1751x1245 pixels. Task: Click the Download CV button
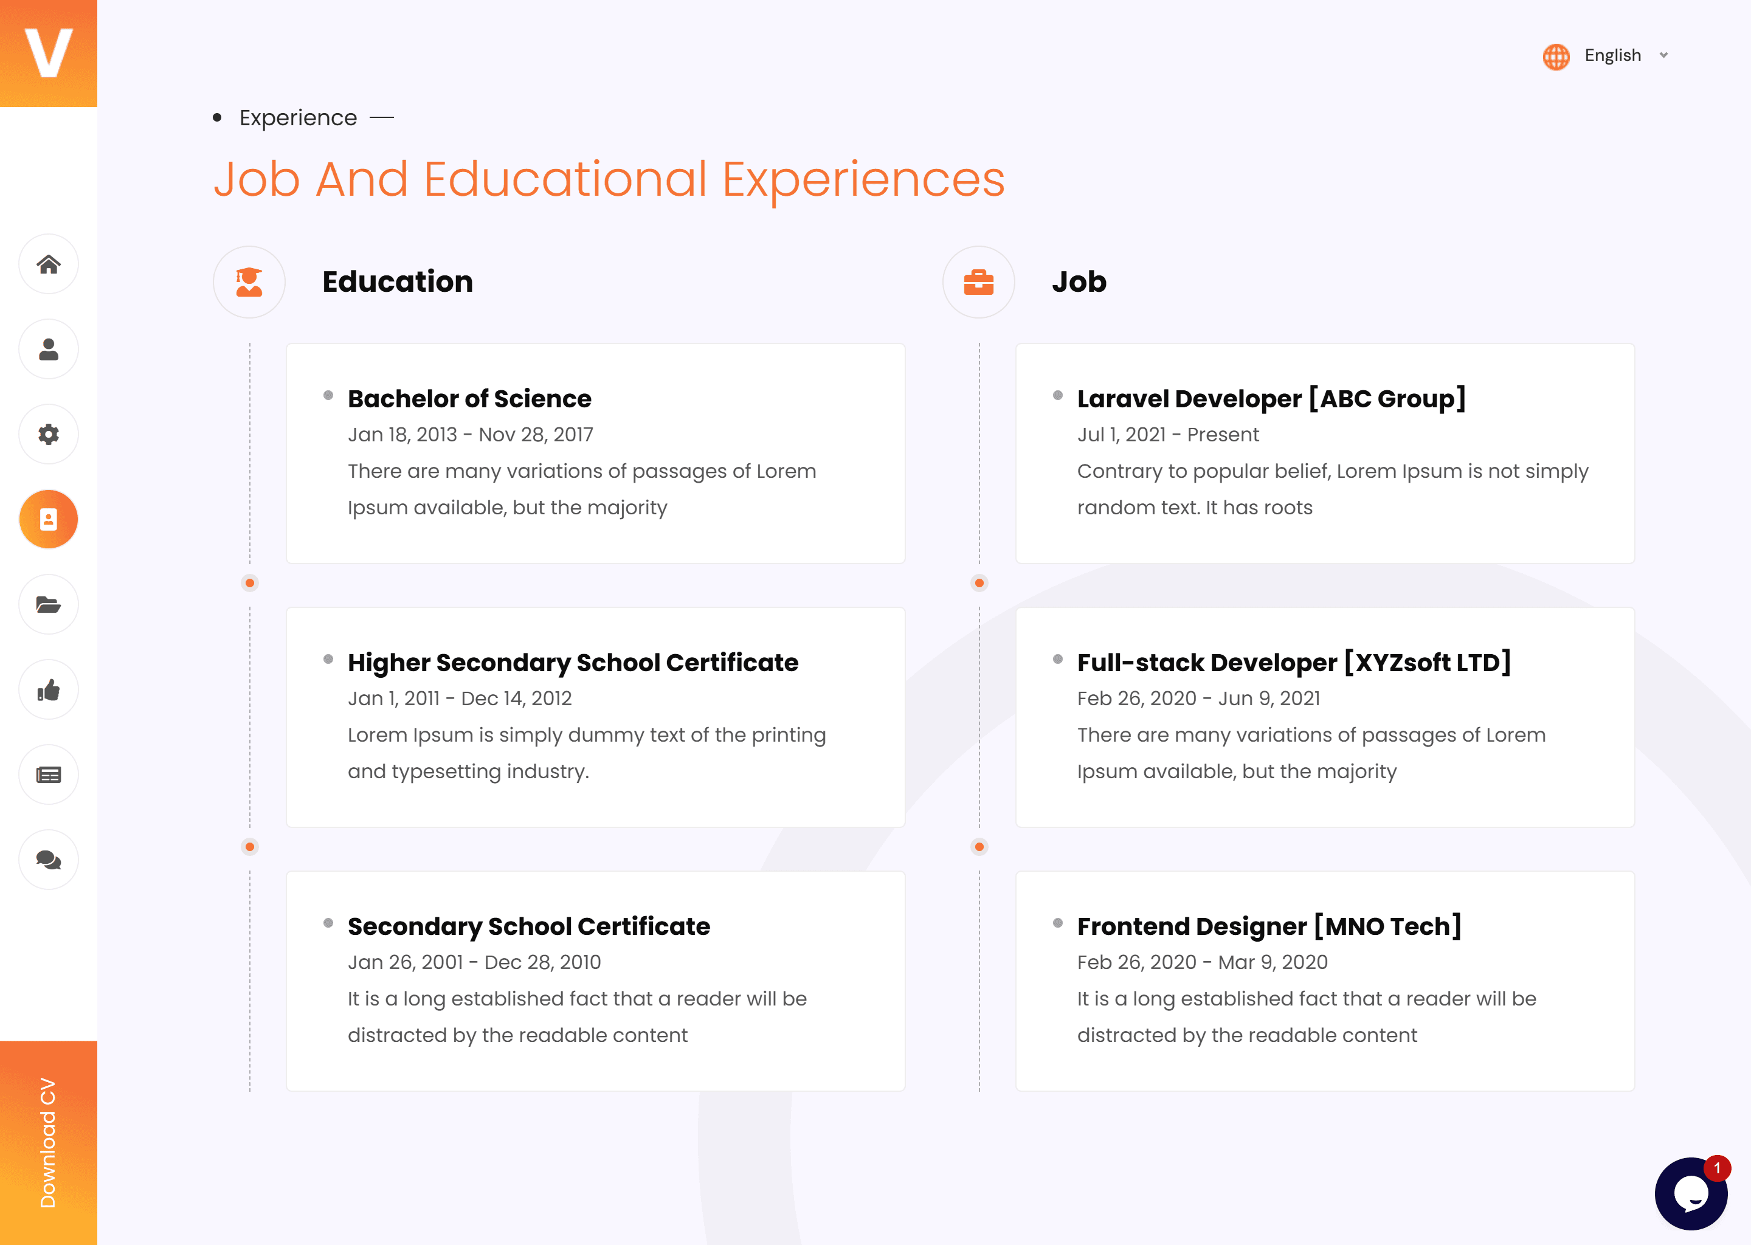[x=48, y=1142]
